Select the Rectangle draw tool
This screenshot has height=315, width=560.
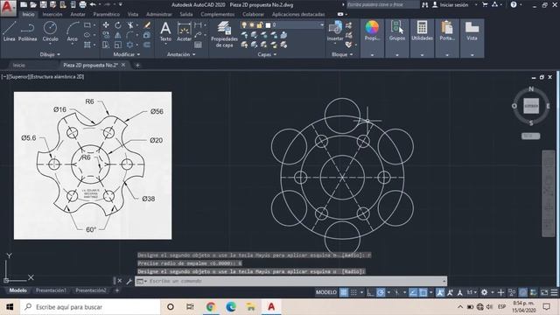[87, 25]
